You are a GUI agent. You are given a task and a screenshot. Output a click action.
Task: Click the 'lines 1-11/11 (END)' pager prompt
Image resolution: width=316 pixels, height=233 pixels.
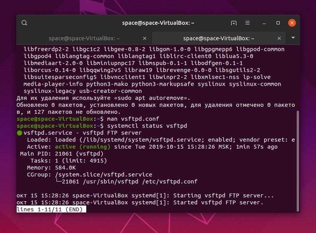[x=51, y=209]
